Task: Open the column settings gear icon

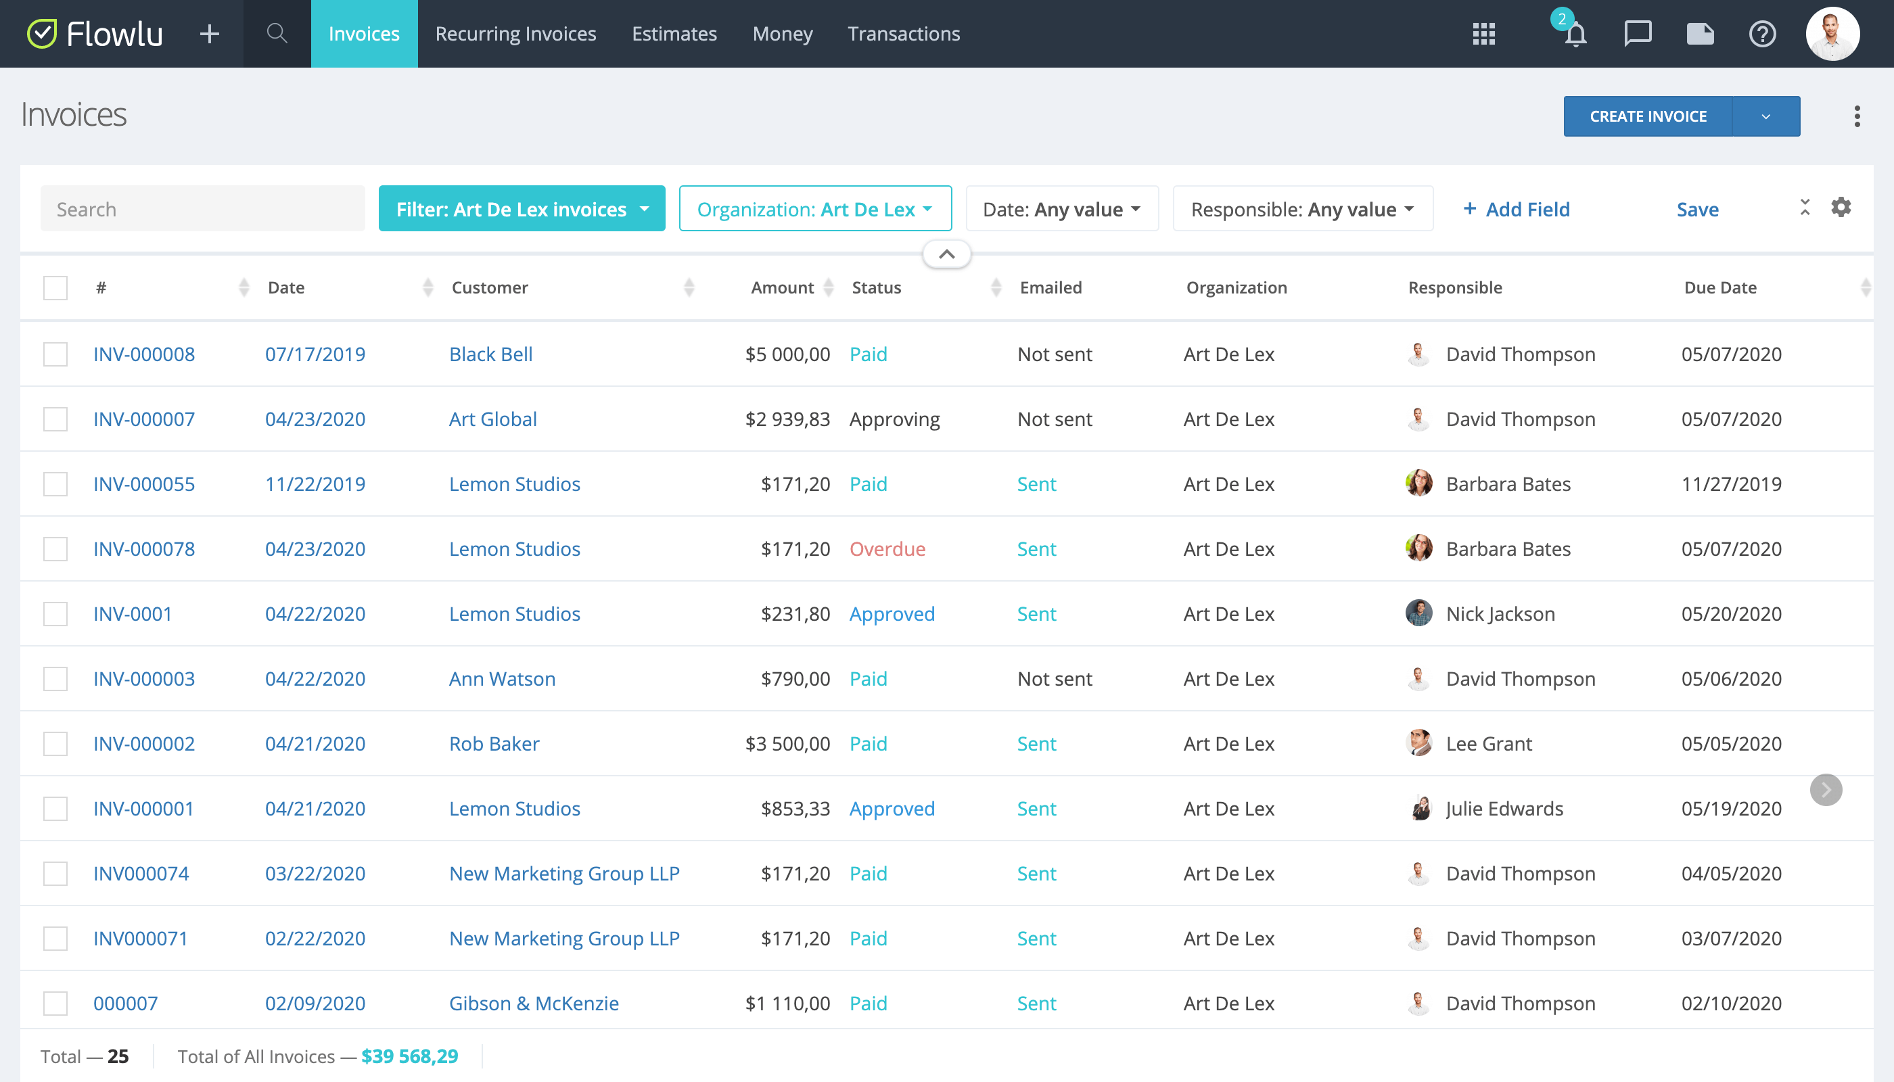Action: (x=1841, y=208)
